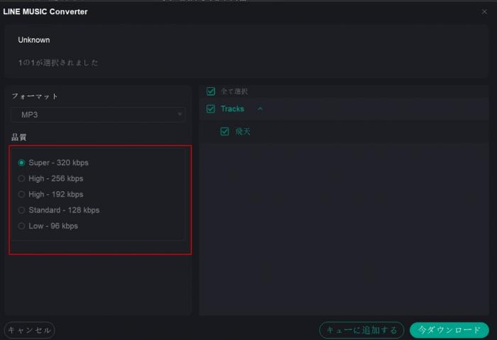Screen dimensions: 497x340
Task: Close the LINE MUSIC Converter dialog
Action: click(484, 12)
